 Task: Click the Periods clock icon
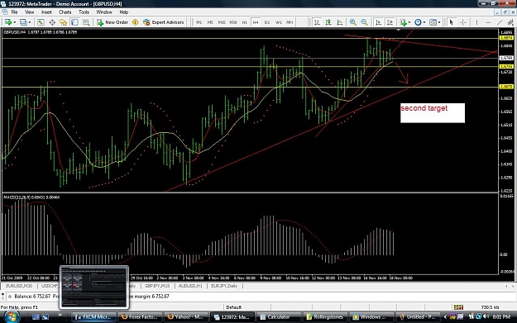[418, 22]
